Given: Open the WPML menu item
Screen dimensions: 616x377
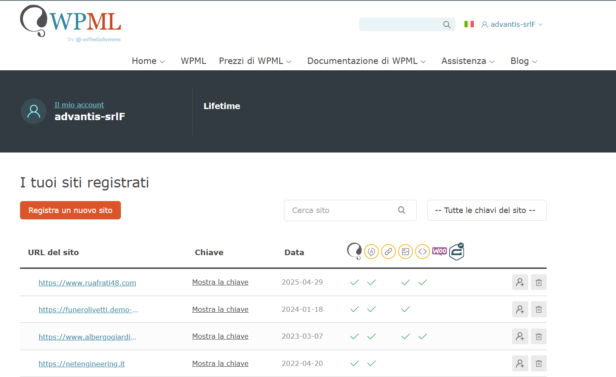Looking at the screenshot, I should 193,61.
